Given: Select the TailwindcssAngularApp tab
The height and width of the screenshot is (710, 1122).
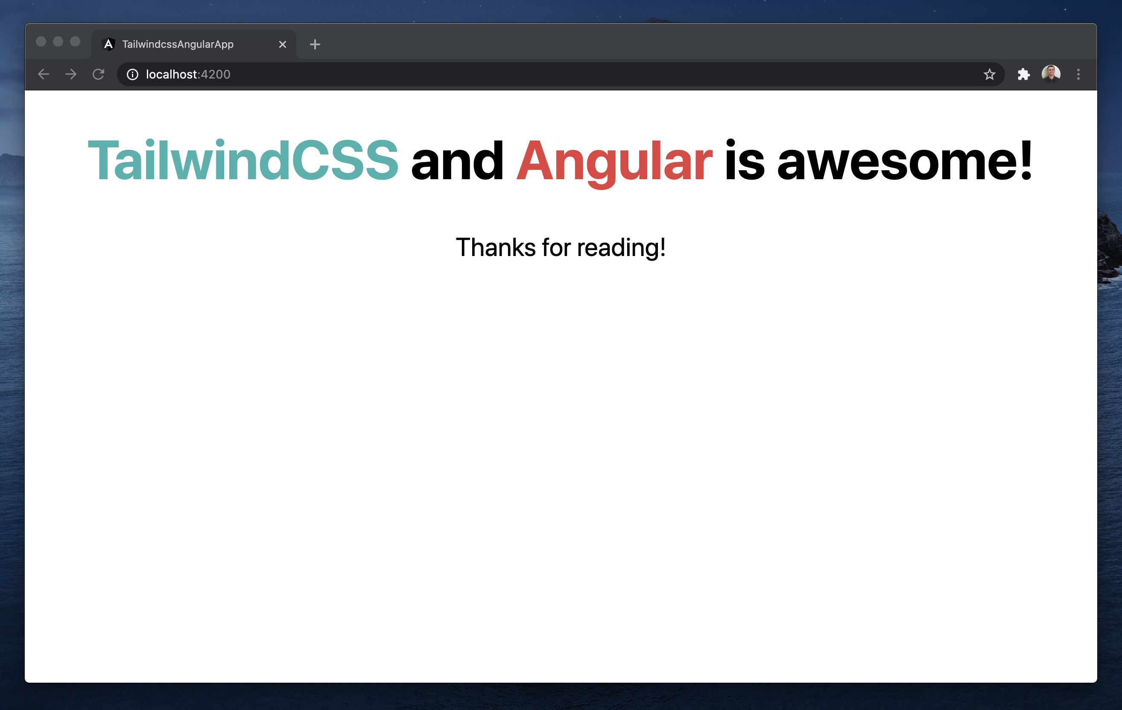Looking at the screenshot, I should [x=194, y=44].
